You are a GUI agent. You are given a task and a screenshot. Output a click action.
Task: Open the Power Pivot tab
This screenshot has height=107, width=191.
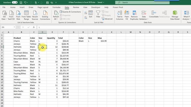pos(118,7)
